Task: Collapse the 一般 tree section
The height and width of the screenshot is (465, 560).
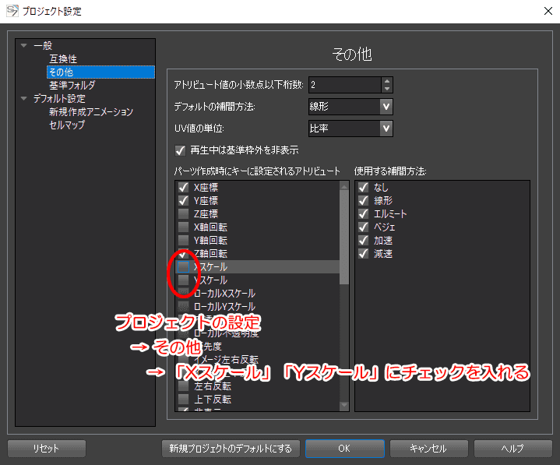Action: (24, 45)
